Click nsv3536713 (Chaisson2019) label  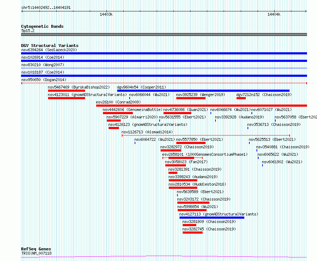click(x=274, y=124)
